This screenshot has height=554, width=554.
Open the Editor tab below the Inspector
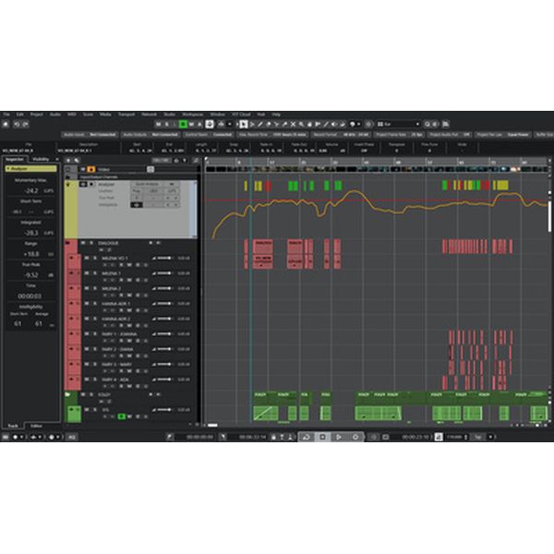[37, 424]
